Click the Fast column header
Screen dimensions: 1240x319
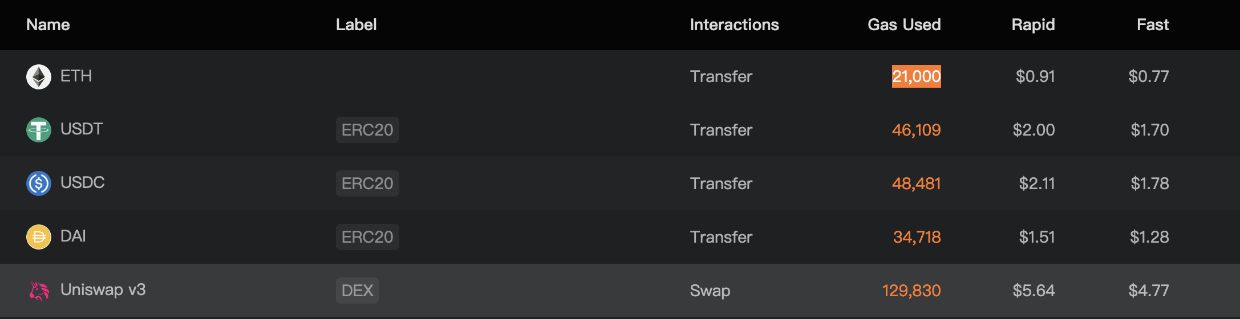click(x=1152, y=24)
